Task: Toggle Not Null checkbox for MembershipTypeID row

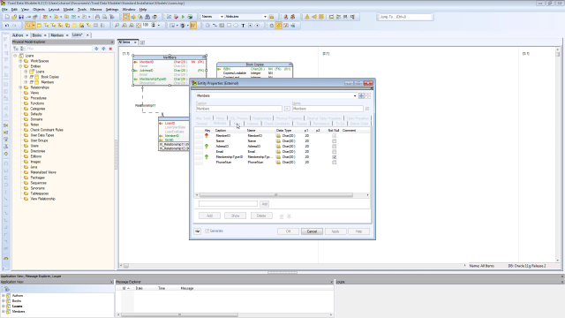Action: (334, 157)
